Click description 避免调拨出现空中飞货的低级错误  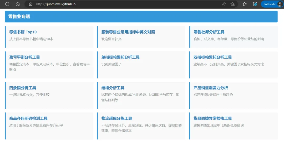pyautogui.click(x=219, y=125)
